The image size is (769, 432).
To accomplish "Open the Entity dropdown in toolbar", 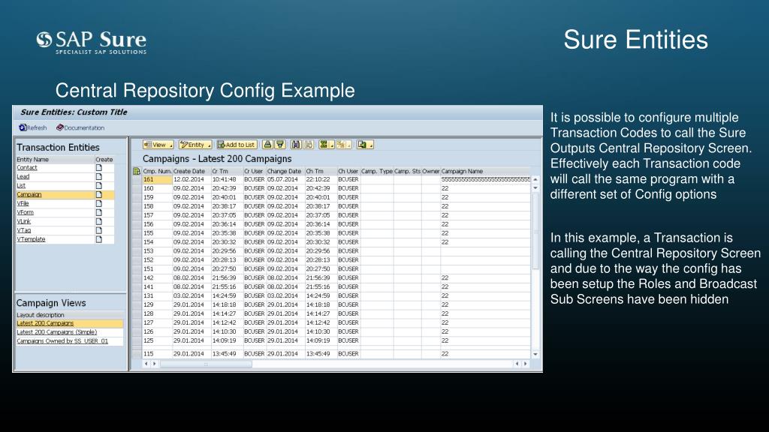I will pos(195,145).
